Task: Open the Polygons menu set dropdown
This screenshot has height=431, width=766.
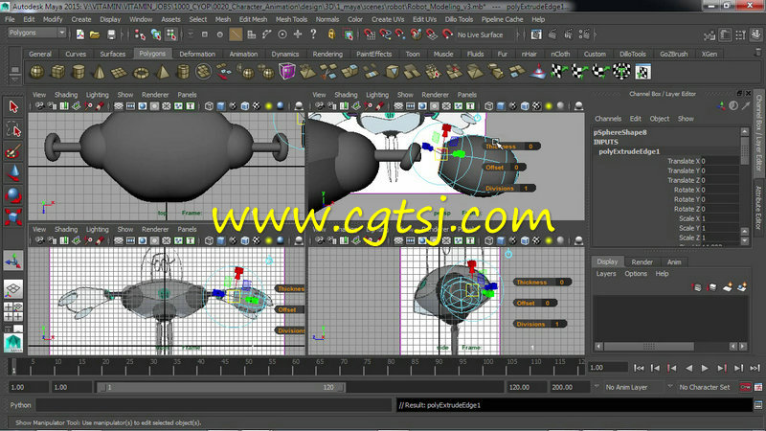Action: tap(37, 33)
